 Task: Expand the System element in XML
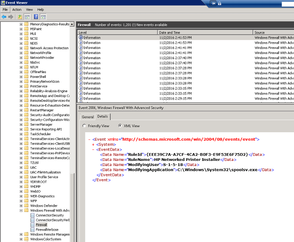coord(93,144)
